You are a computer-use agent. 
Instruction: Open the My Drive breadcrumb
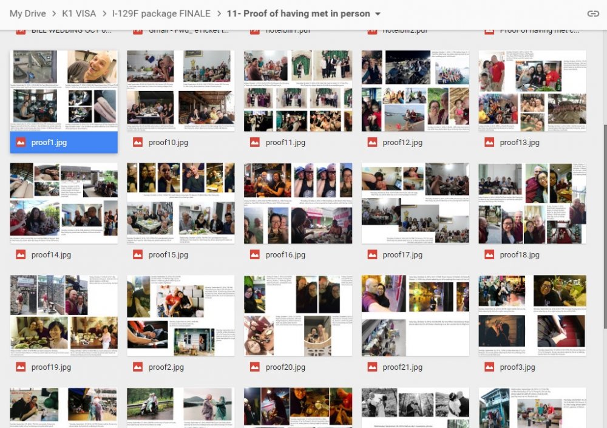coord(27,13)
